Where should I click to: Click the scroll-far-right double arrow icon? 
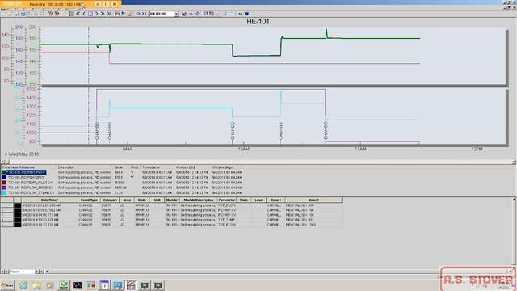(x=103, y=14)
